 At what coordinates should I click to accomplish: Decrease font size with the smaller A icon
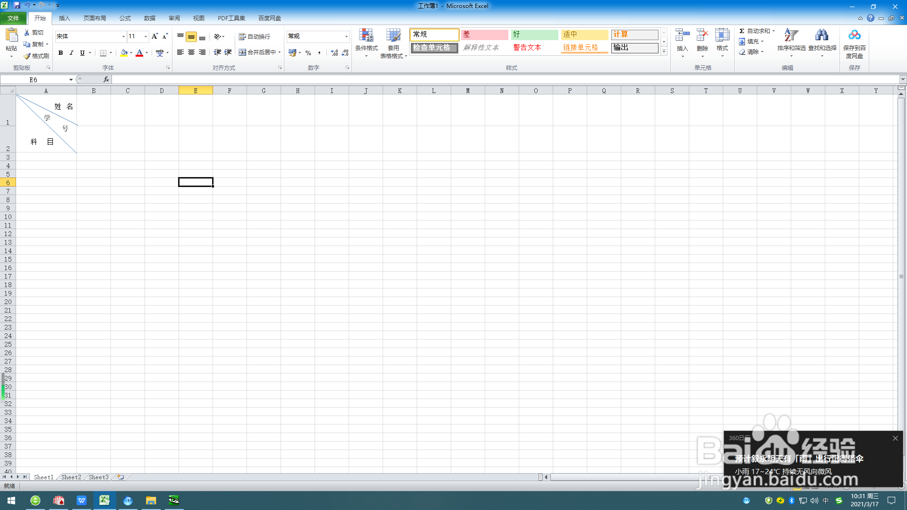[165, 36]
